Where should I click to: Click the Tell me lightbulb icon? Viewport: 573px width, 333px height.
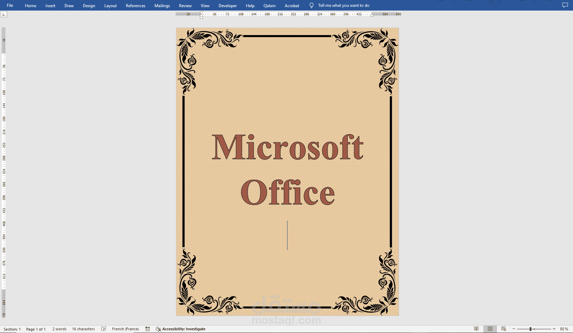click(311, 5)
